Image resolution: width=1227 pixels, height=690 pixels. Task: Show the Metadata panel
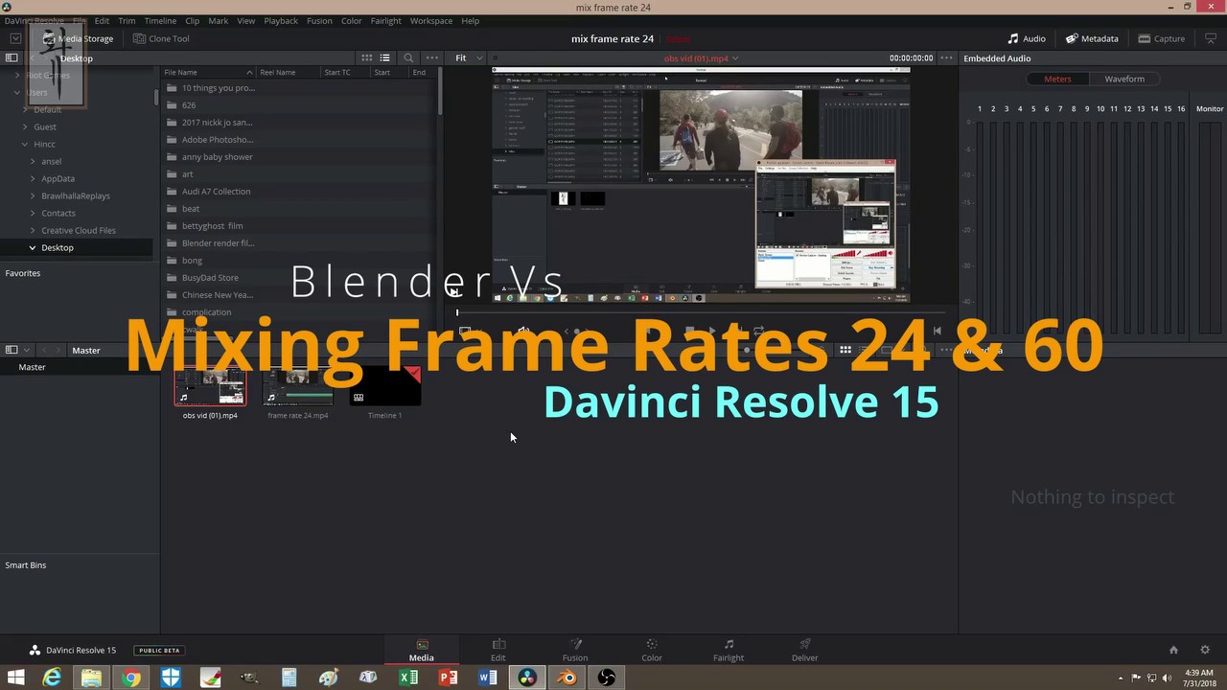point(1092,38)
